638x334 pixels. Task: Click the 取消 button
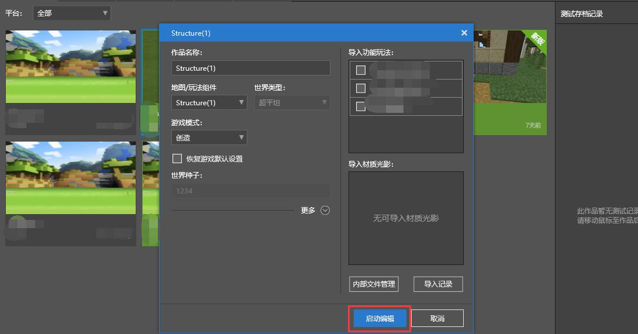tap(437, 319)
